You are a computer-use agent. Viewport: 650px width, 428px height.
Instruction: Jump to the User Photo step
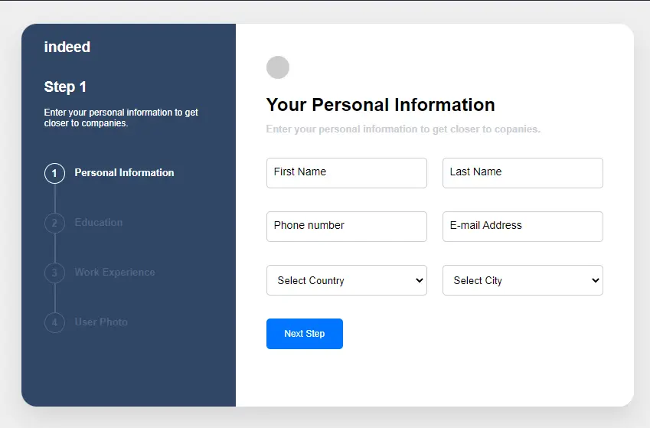(101, 322)
